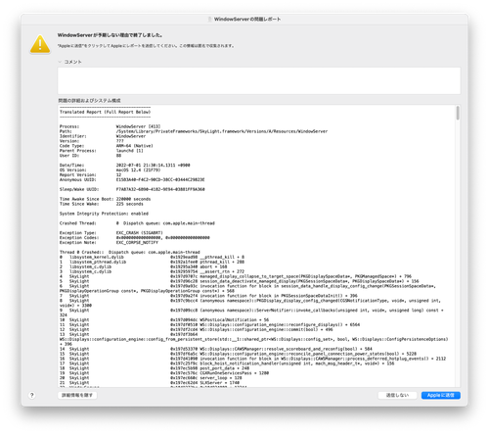Click the window title WindowServer の問題レポート

click(247, 20)
